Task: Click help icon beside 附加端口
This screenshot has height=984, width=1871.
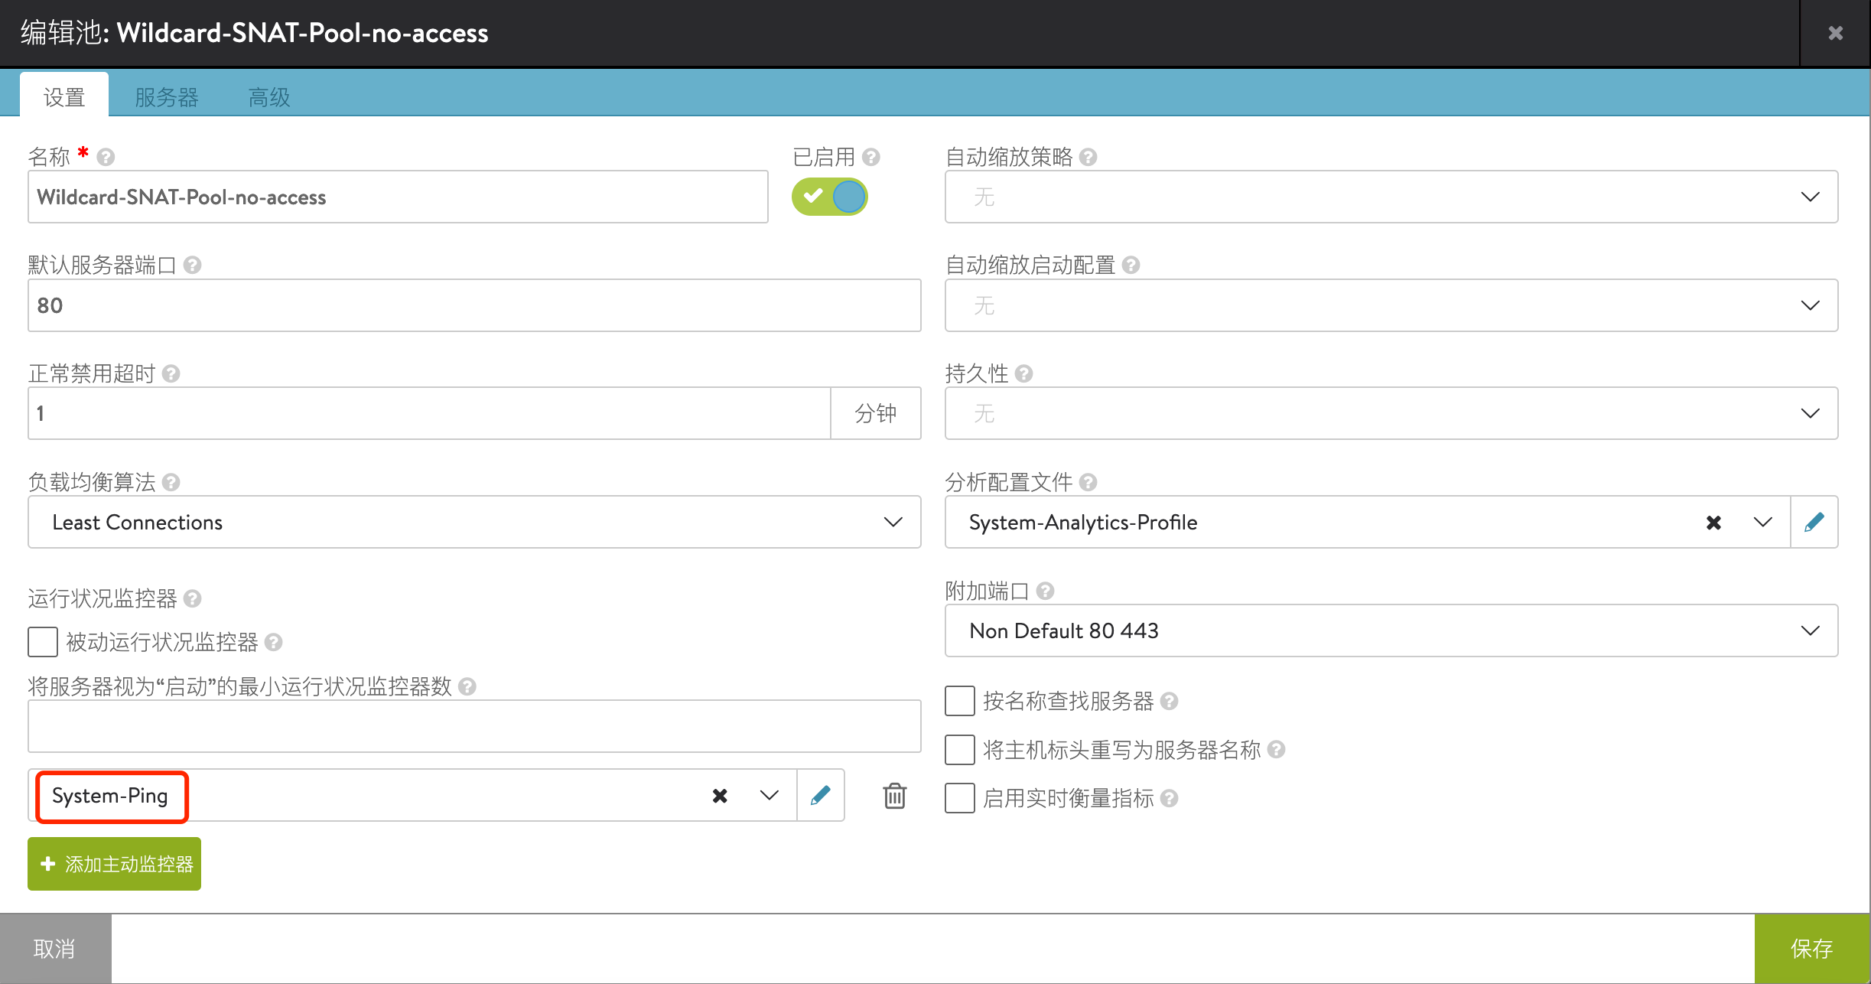Action: pos(1045,591)
